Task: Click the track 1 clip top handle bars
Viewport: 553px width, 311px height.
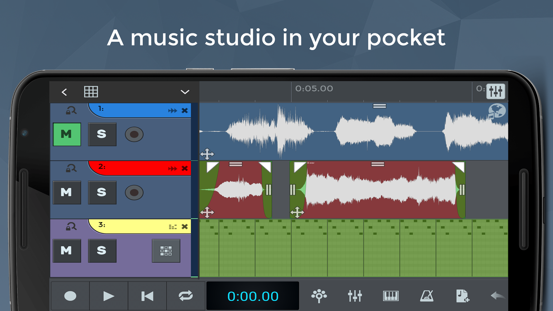Action: 379,106
